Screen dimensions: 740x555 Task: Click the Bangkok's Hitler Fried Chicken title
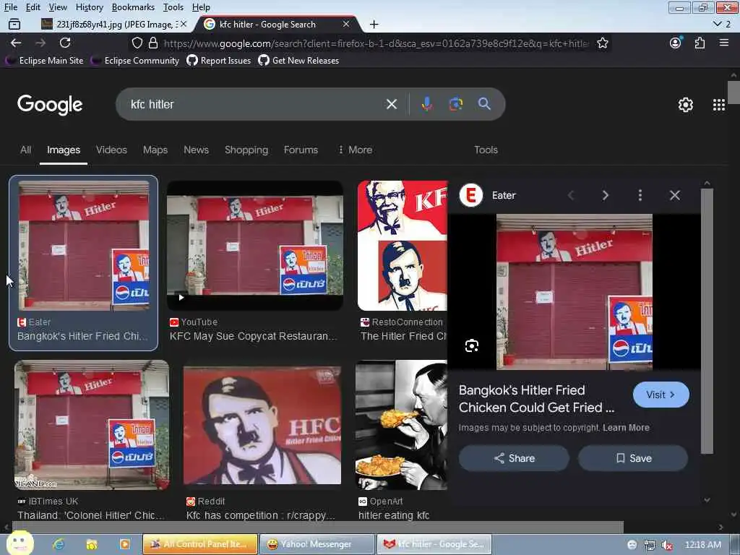point(537,399)
